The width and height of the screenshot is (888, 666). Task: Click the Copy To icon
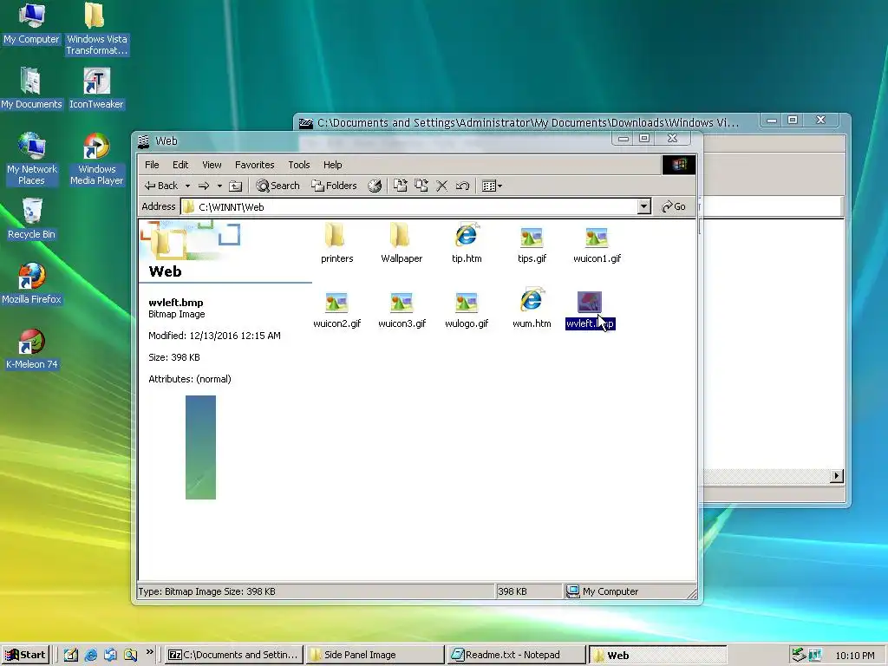(421, 186)
